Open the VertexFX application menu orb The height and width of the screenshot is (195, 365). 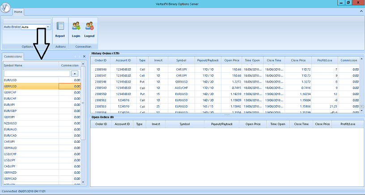(5, 8)
